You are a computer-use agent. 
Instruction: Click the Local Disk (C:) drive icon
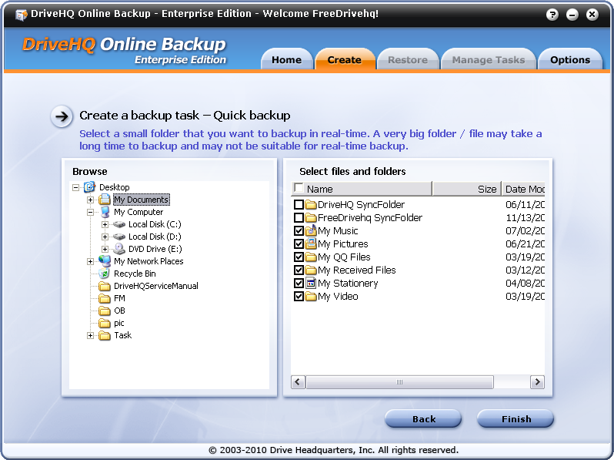119,224
